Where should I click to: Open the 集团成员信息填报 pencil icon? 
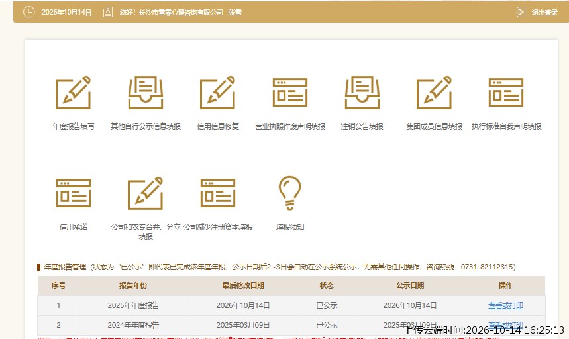tap(434, 93)
